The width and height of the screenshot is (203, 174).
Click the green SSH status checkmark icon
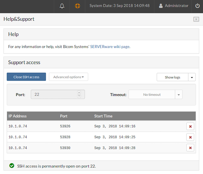tap(12, 166)
